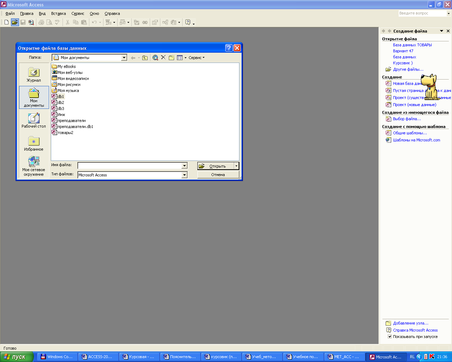Open the Office Links dropdown arrow
Viewport: 452px width, 362px height.
[x=114, y=22]
